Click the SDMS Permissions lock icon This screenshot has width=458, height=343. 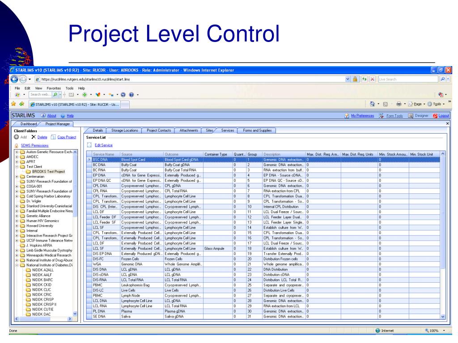tap(17, 146)
